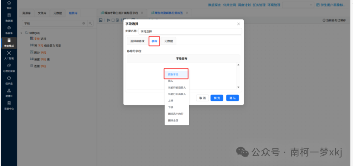Viewport: 353px width, 166px height.
Task: Open 首页 in the left sidebar
Action: point(9,5)
